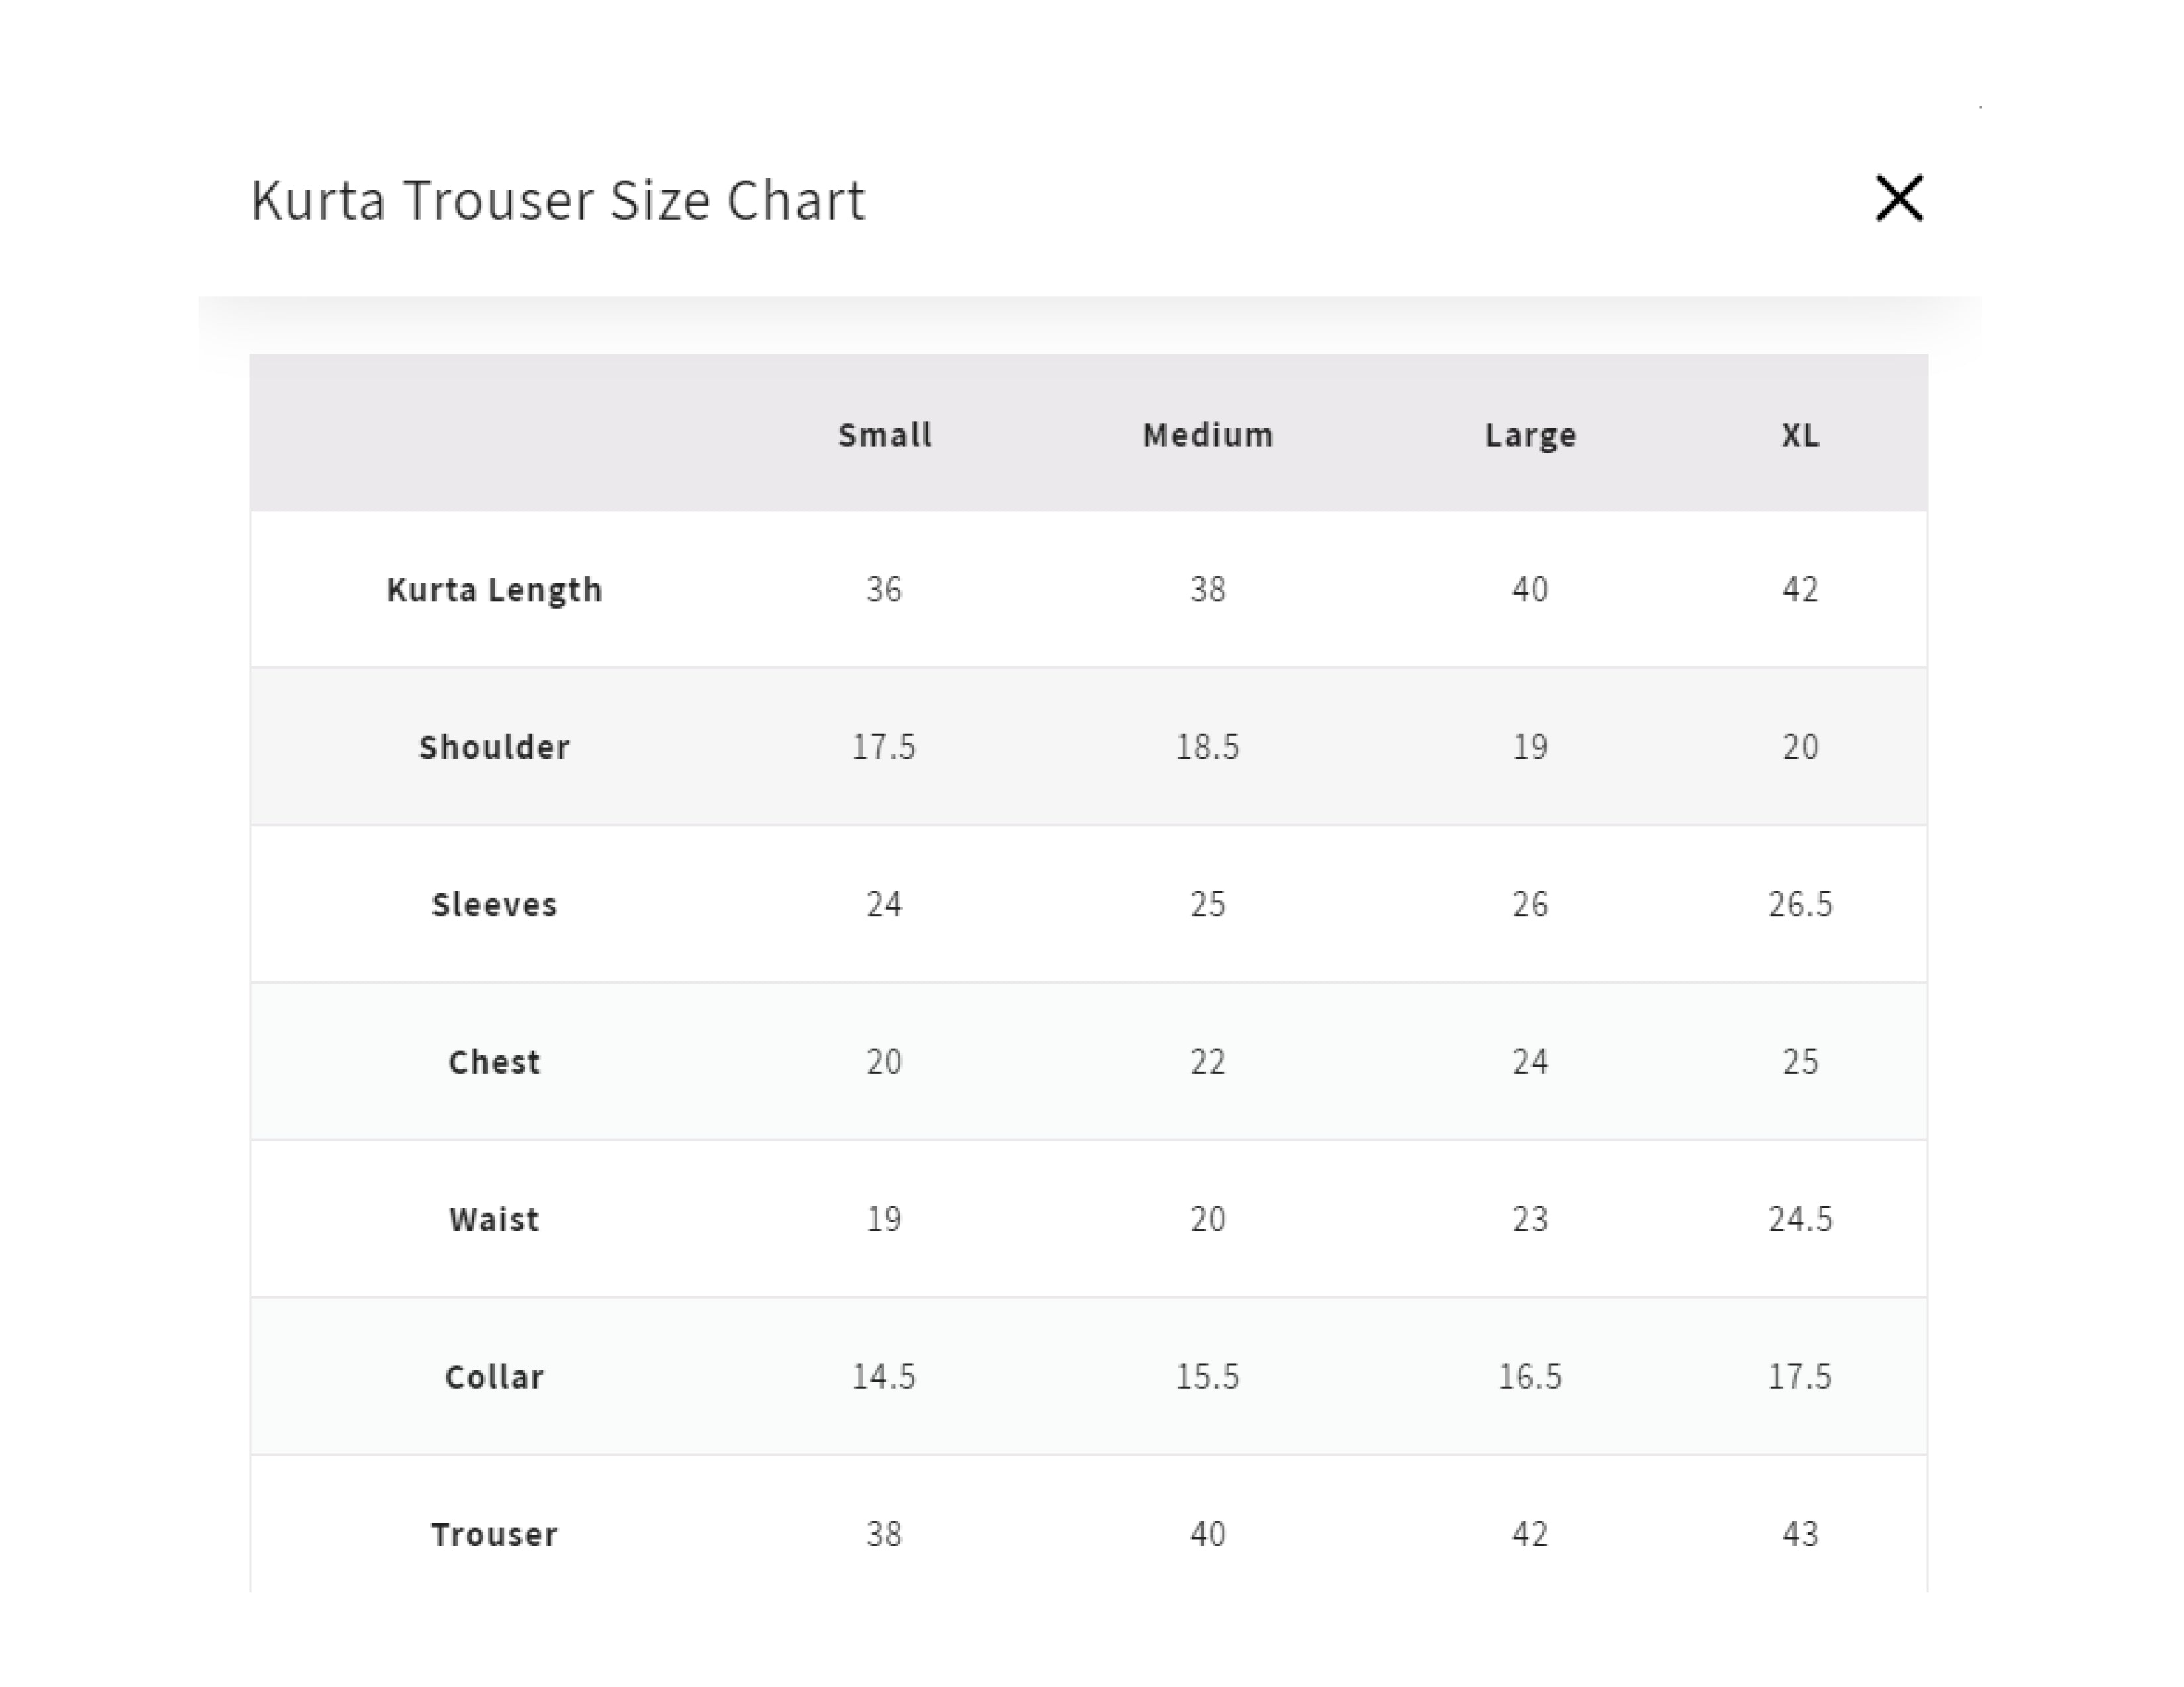Click the XL column header

point(1800,435)
